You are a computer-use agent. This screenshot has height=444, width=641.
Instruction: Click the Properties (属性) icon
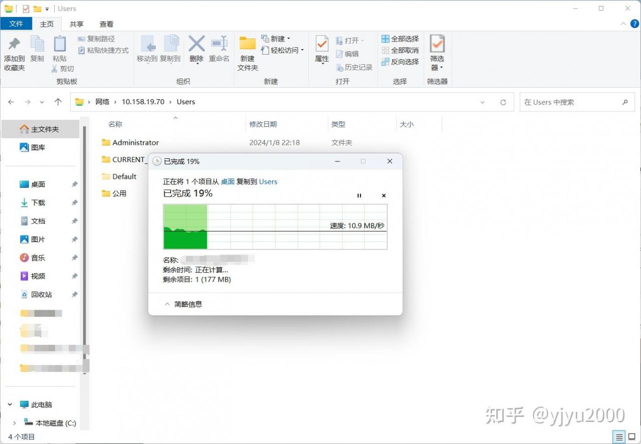coord(322,45)
